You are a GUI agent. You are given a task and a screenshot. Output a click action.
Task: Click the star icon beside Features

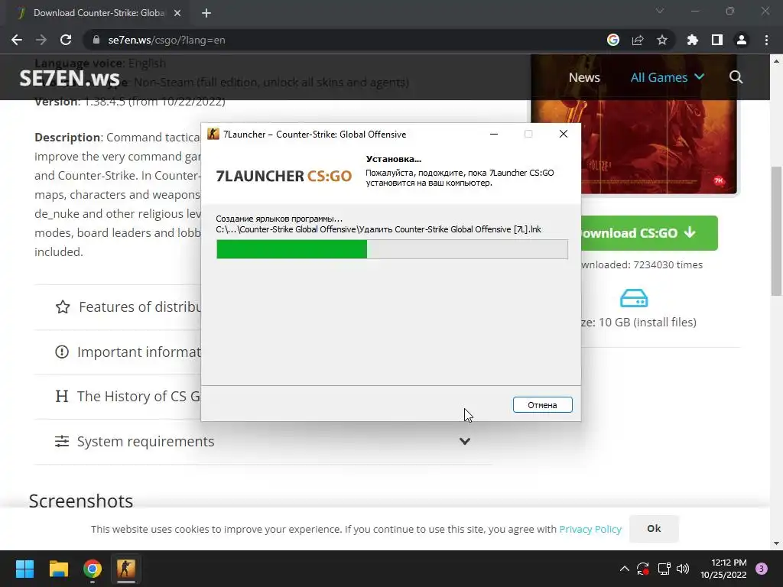pyautogui.click(x=63, y=306)
